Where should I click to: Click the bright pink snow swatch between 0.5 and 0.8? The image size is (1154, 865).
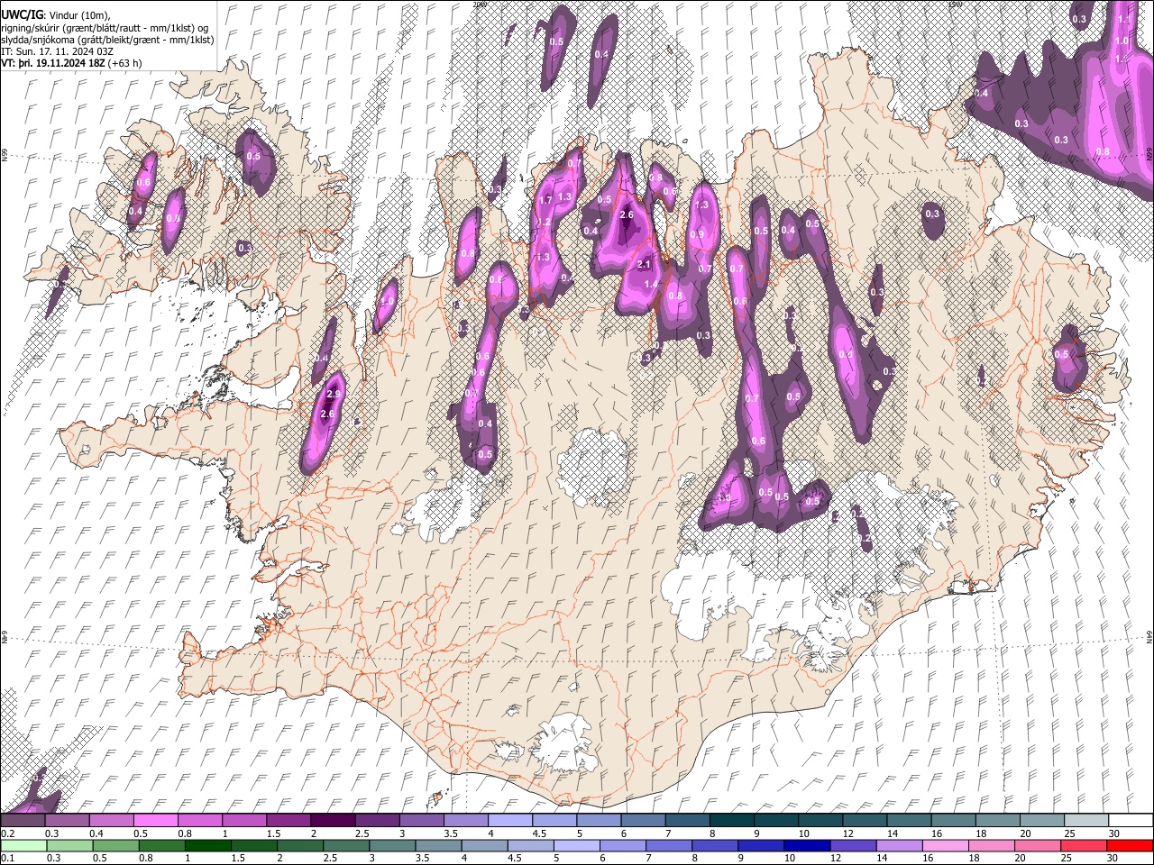coord(156,820)
